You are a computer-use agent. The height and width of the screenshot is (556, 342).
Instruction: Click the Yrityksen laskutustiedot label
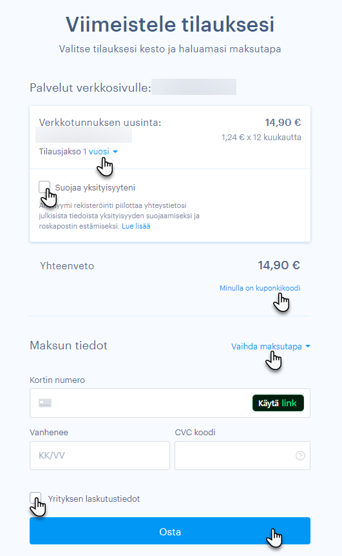tap(94, 499)
